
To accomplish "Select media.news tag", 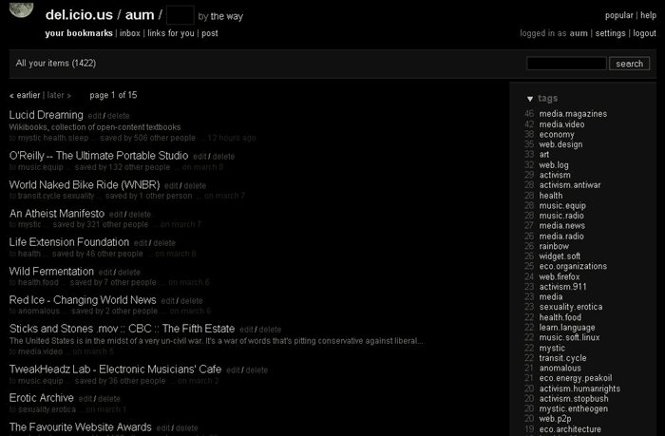I will (562, 226).
